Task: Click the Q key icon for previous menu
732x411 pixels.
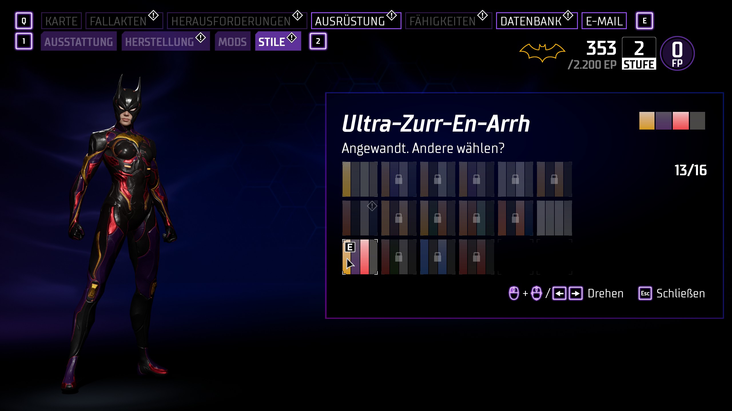Action: click(24, 21)
